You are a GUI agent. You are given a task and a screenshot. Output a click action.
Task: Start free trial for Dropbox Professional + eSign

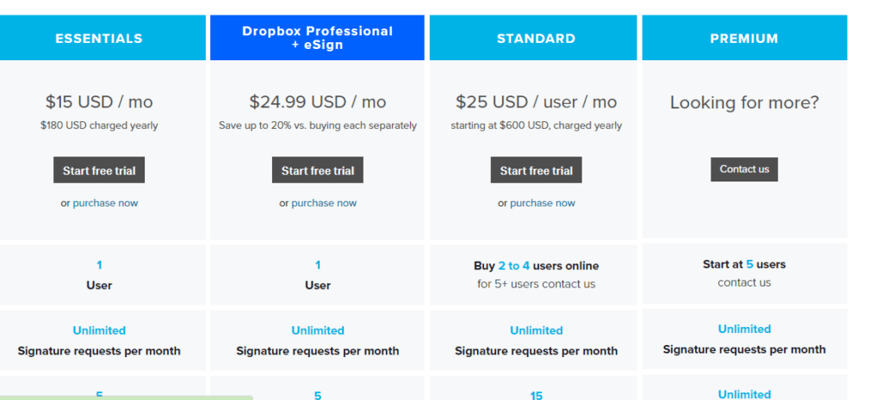pyautogui.click(x=318, y=170)
